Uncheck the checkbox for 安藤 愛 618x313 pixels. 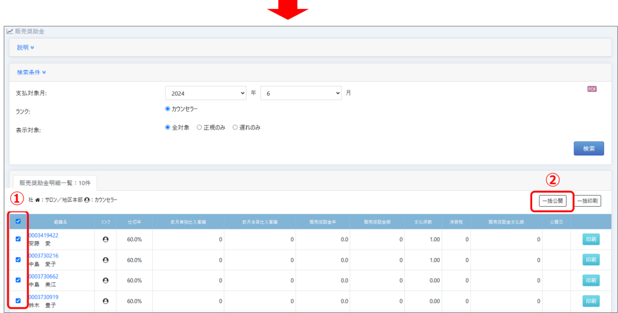(18, 239)
